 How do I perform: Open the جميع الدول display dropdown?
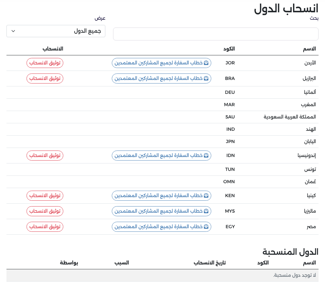coord(56,31)
